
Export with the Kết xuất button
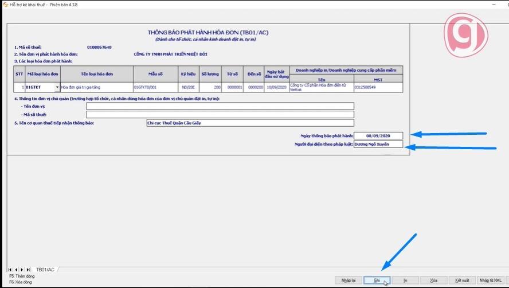tap(462, 280)
